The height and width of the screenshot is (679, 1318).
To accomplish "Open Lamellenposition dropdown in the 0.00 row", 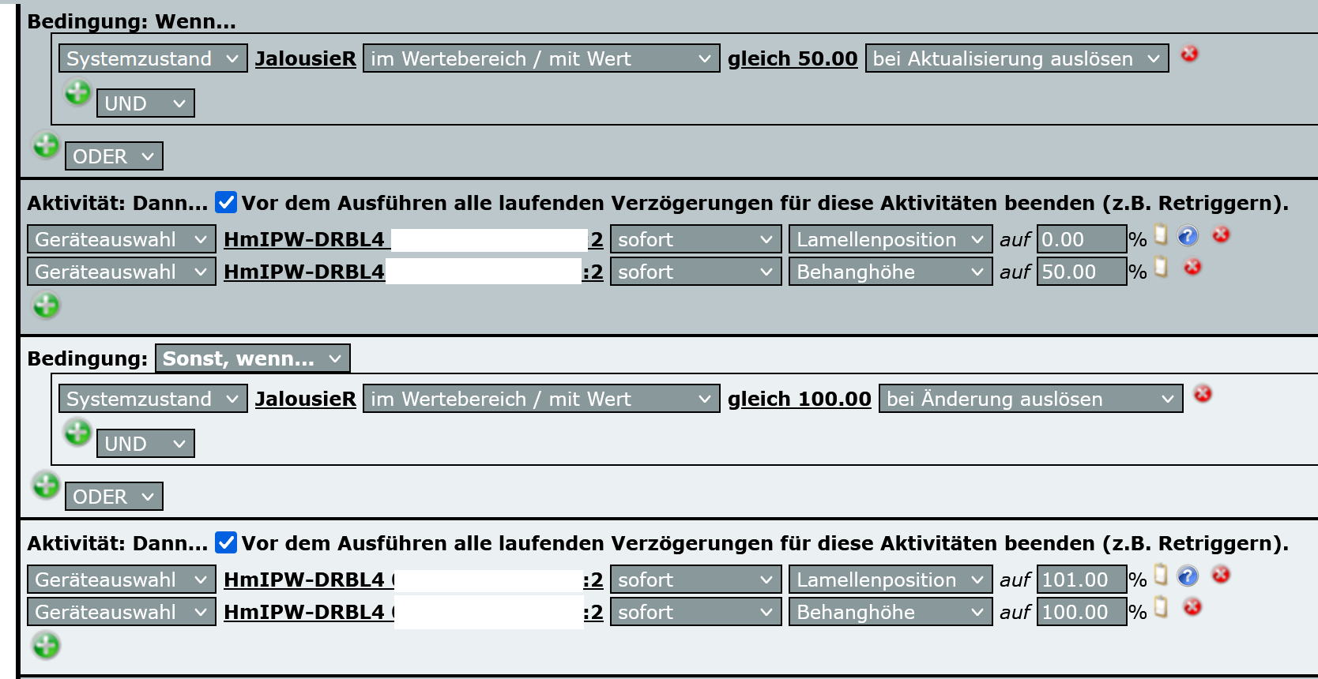I will pyautogui.click(x=891, y=239).
